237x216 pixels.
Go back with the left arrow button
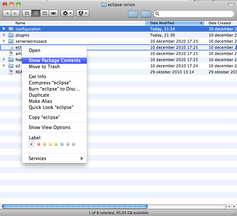(7, 13)
